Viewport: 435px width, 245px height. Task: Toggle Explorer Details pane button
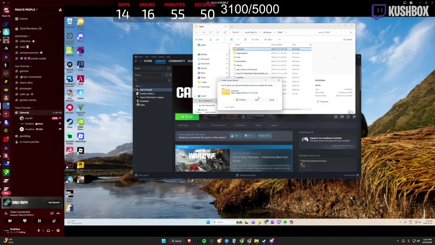348,39
